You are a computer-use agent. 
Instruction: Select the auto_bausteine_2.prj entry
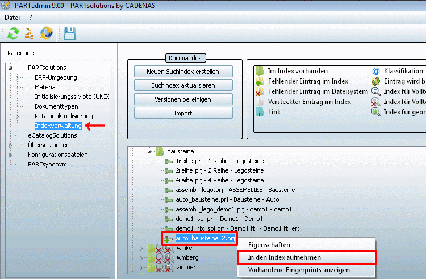click(206, 238)
